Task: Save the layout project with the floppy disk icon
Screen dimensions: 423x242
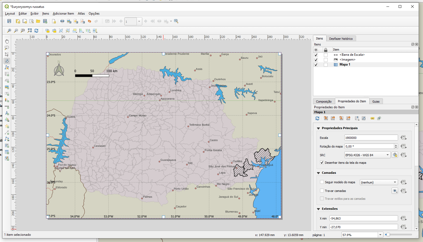Action: point(9,21)
